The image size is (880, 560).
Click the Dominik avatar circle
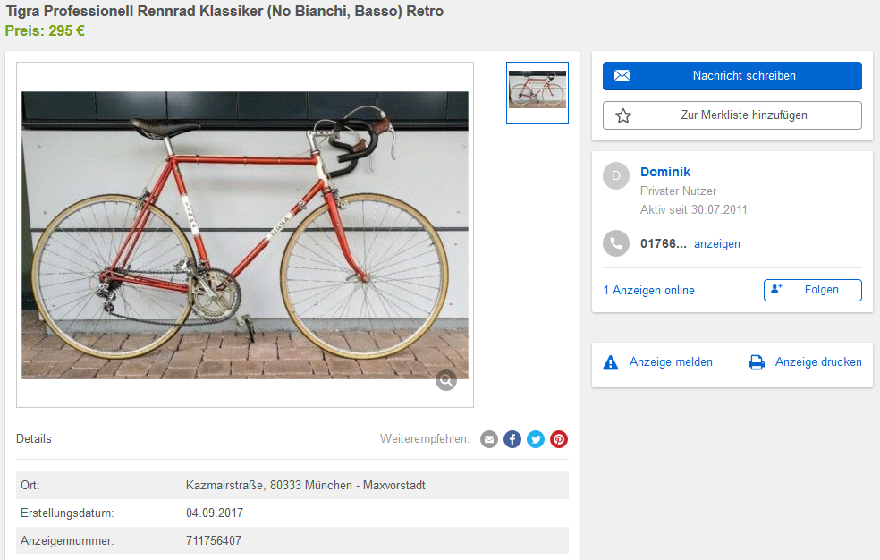616,176
